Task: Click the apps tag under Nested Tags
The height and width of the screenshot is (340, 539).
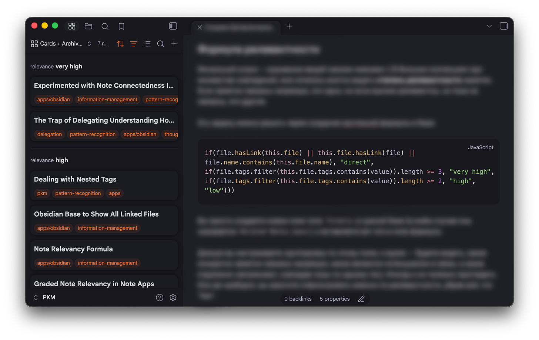Action: (x=115, y=193)
